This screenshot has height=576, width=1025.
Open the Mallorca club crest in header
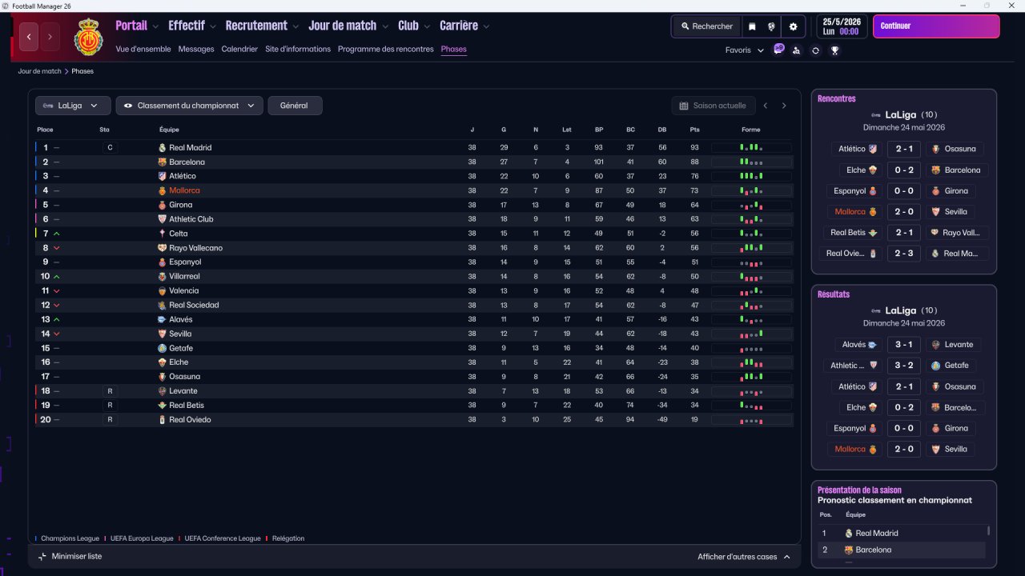coord(89,37)
